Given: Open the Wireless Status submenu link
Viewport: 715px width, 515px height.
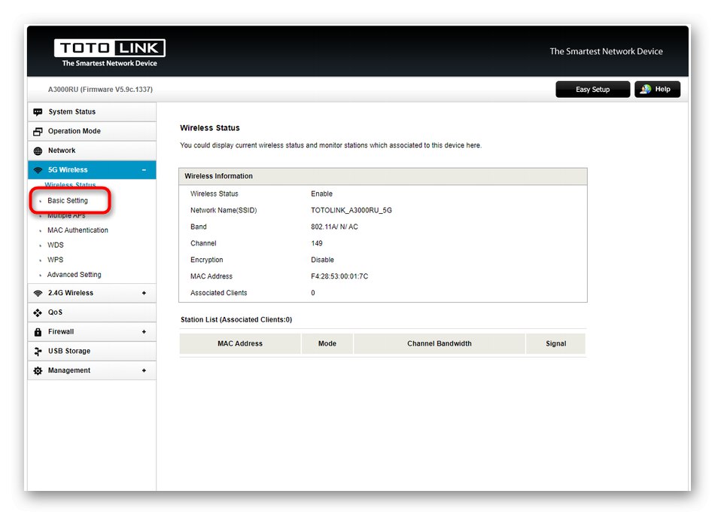Looking at the screenshot, I should (x=70, y=184).
